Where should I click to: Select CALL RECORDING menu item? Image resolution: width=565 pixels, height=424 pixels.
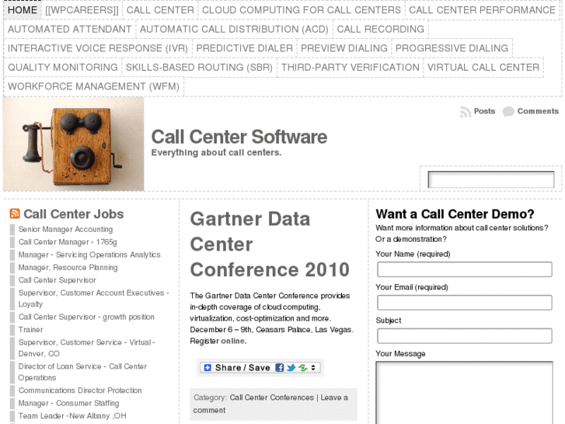pos(381,30)
